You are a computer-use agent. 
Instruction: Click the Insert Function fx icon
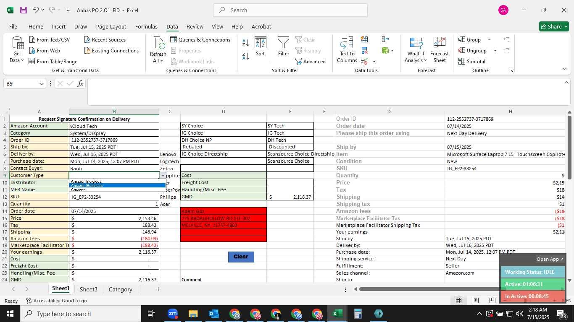coord(80,83)
